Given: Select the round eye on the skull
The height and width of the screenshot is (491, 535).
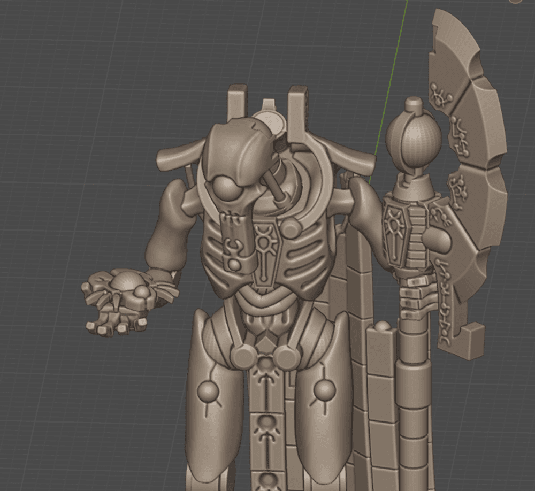Looking at the screenshot, I should coord(224,189).
